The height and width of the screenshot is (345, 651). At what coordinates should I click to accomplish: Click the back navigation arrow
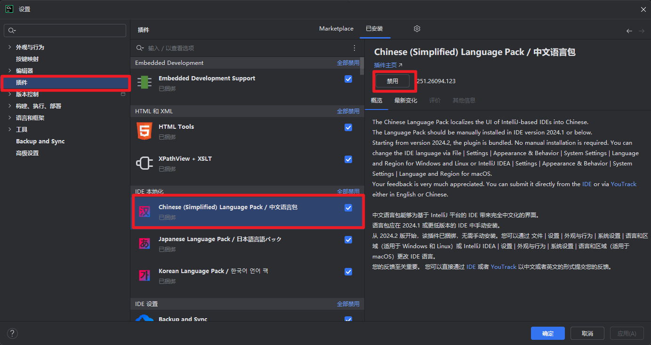point(629,31)
